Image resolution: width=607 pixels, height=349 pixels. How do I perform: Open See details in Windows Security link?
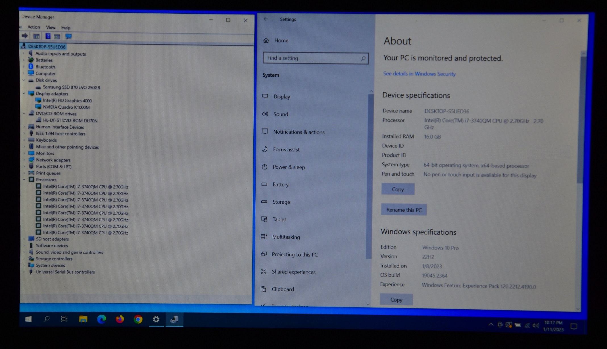click(419, 74)
